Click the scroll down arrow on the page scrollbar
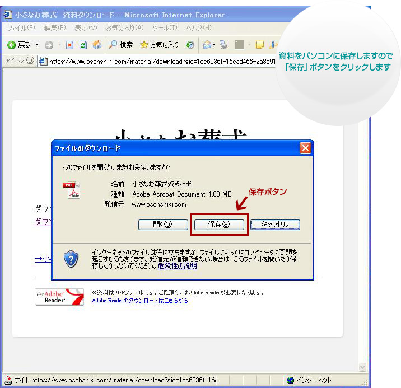The image size is (401, 388). (362, 367)
